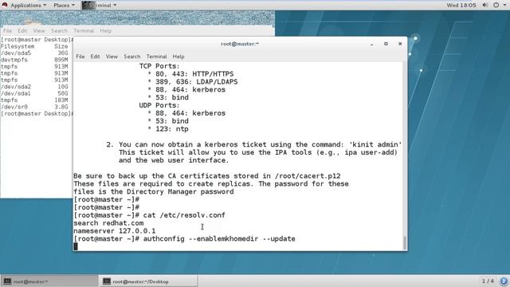Open Terminal menu in background Desktop terminal
This screenshot has width=510, height=287.
[x=84, y=30]
